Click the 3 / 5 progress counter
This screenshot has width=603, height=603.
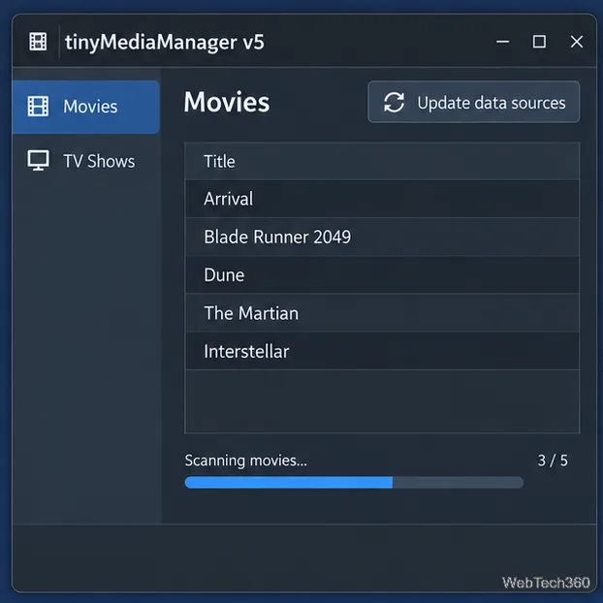553,460
